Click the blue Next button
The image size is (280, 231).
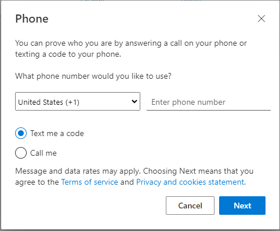point(242,206)
